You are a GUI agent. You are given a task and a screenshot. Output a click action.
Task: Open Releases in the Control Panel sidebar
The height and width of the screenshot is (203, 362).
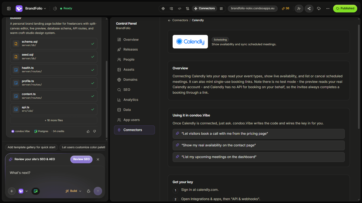(x=134, y=49)
